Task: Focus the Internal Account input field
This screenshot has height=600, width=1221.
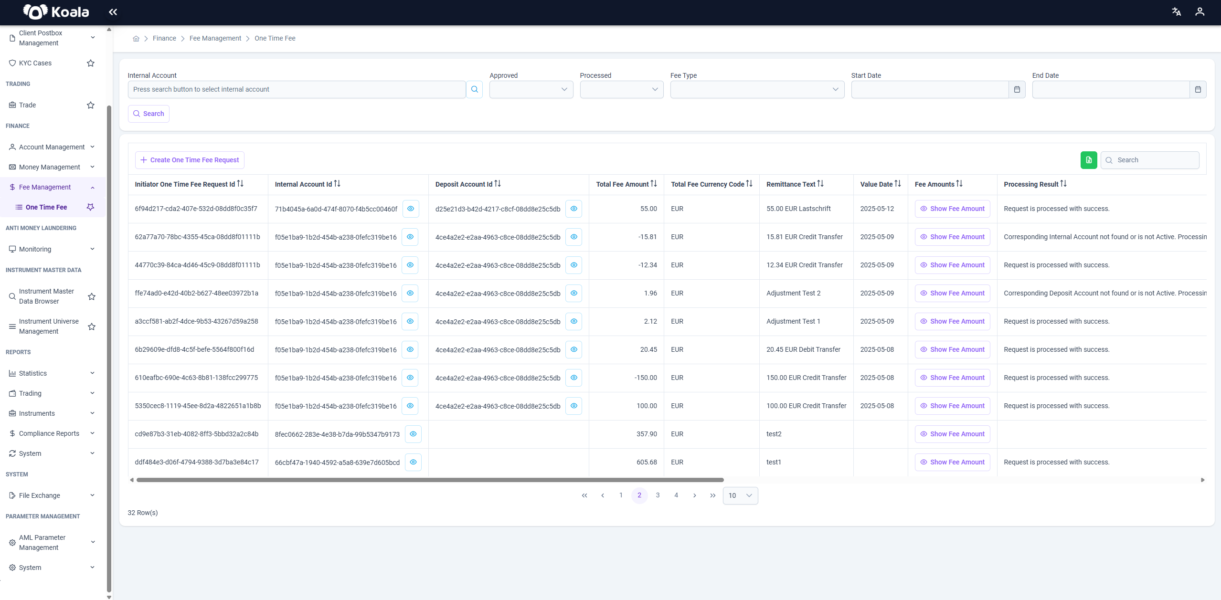Action: tap(297, 89)
